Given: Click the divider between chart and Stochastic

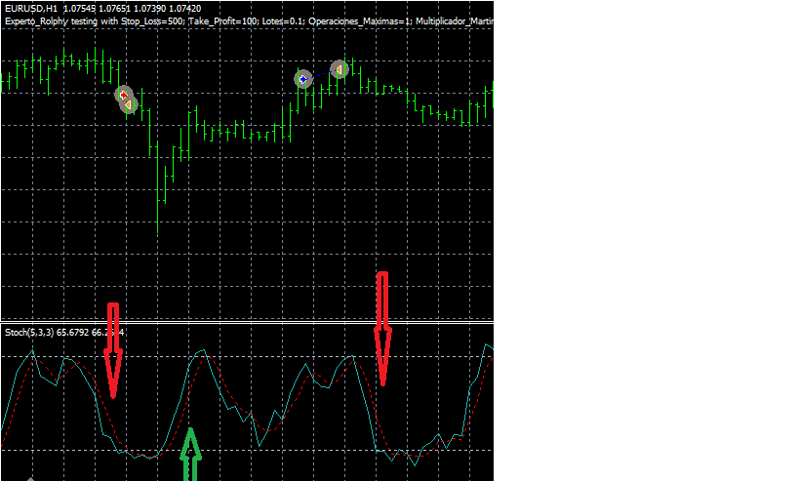Looking at the screenshot, I should [x=244, y=322].
